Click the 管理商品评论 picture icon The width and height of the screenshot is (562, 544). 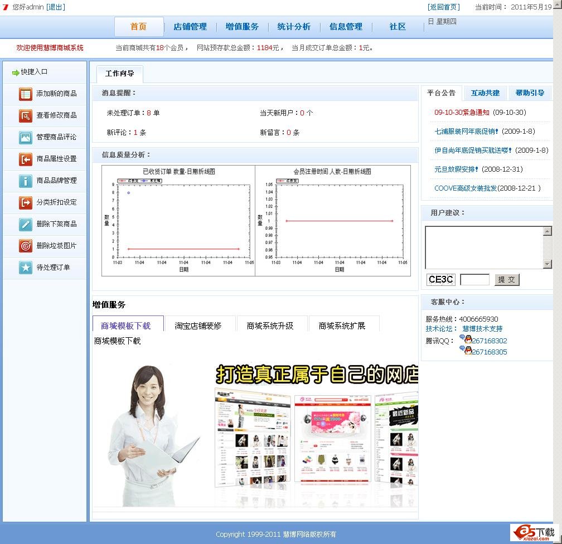click(x=26, y=137)
